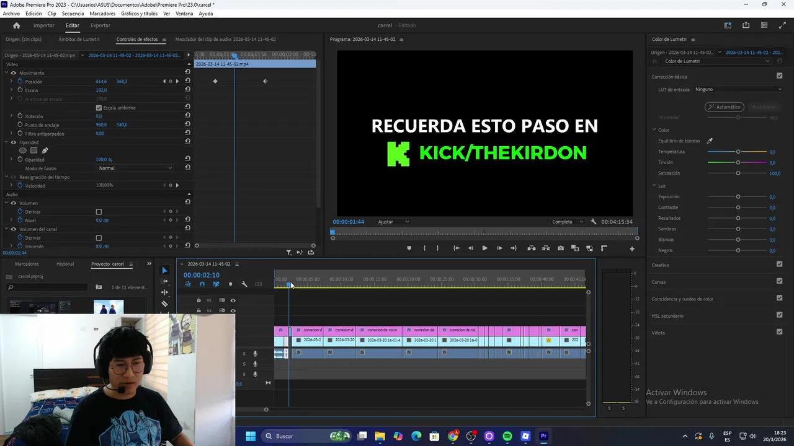Viewport: 794px width, 446px height.
Task: Select the Ripple Edit tool
Action: 164,292
